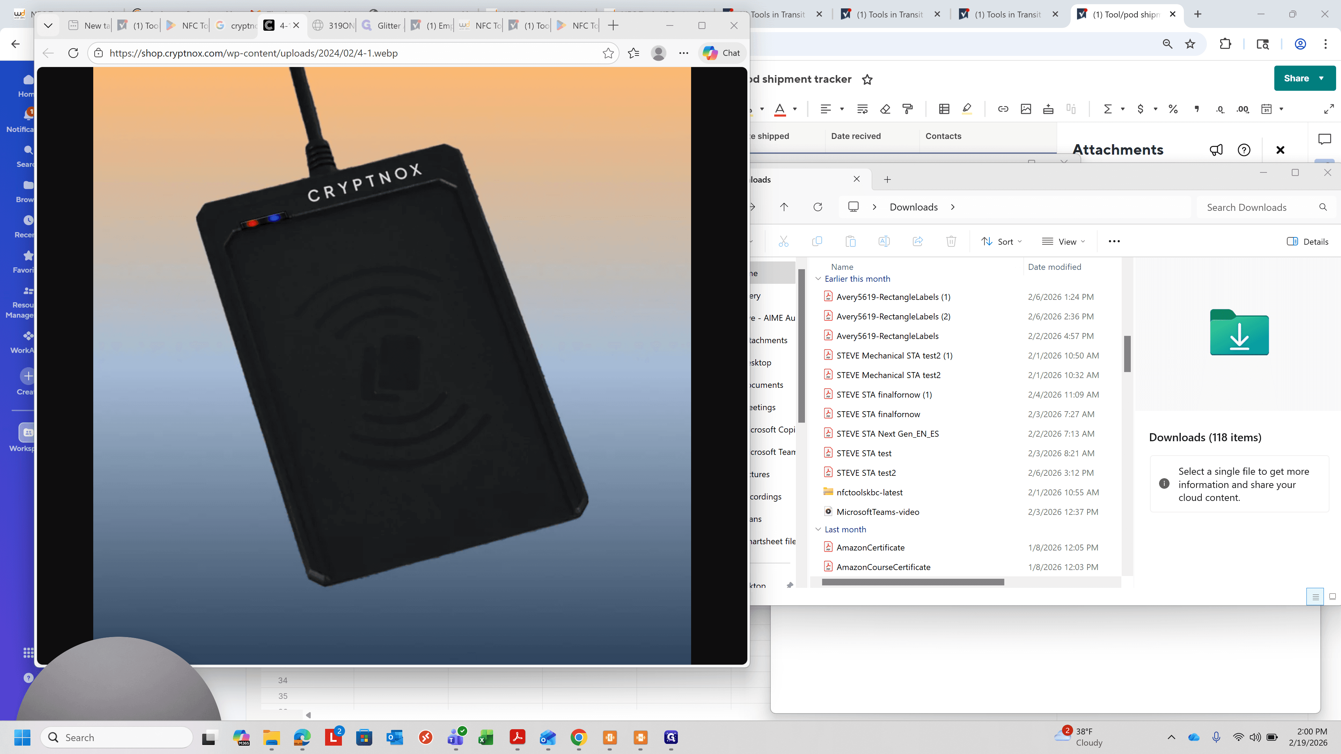Toggle the Details pane button

[1307, 242]
